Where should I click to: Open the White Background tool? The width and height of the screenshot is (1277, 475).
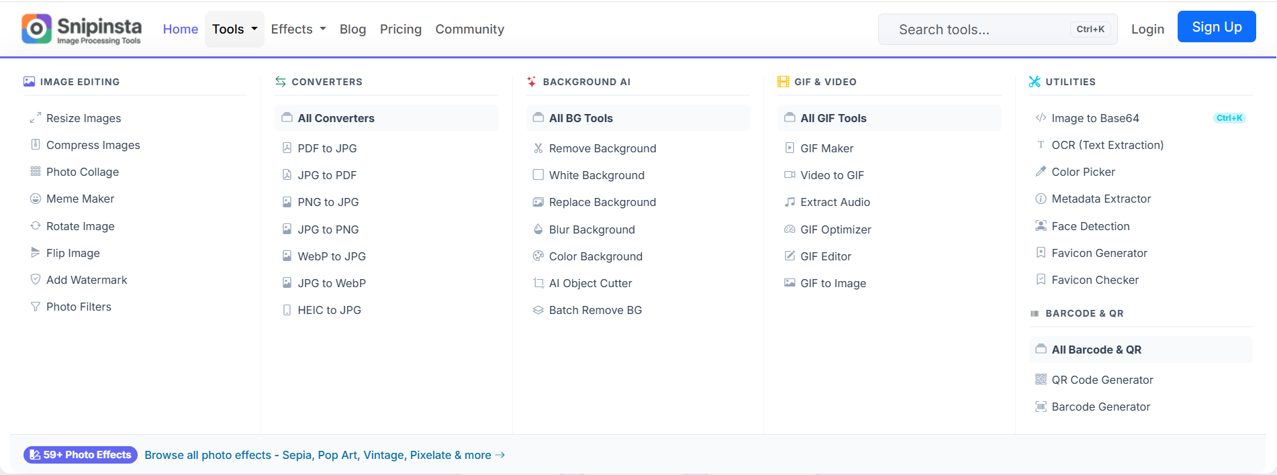(596, 175)
